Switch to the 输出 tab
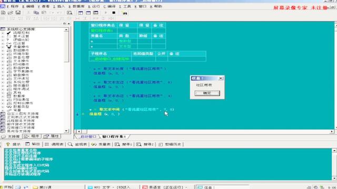The width and height of the screenshot is (337, 189). [x=33, y=144]
